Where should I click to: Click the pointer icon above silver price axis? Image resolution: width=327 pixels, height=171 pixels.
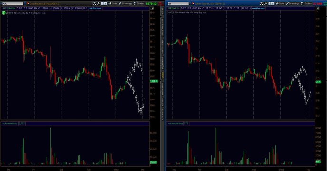pyautogui.click(x=317, y=9)
